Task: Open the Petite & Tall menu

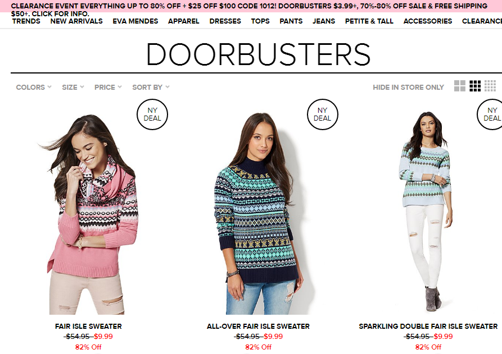Action: (x=369, y=21)
